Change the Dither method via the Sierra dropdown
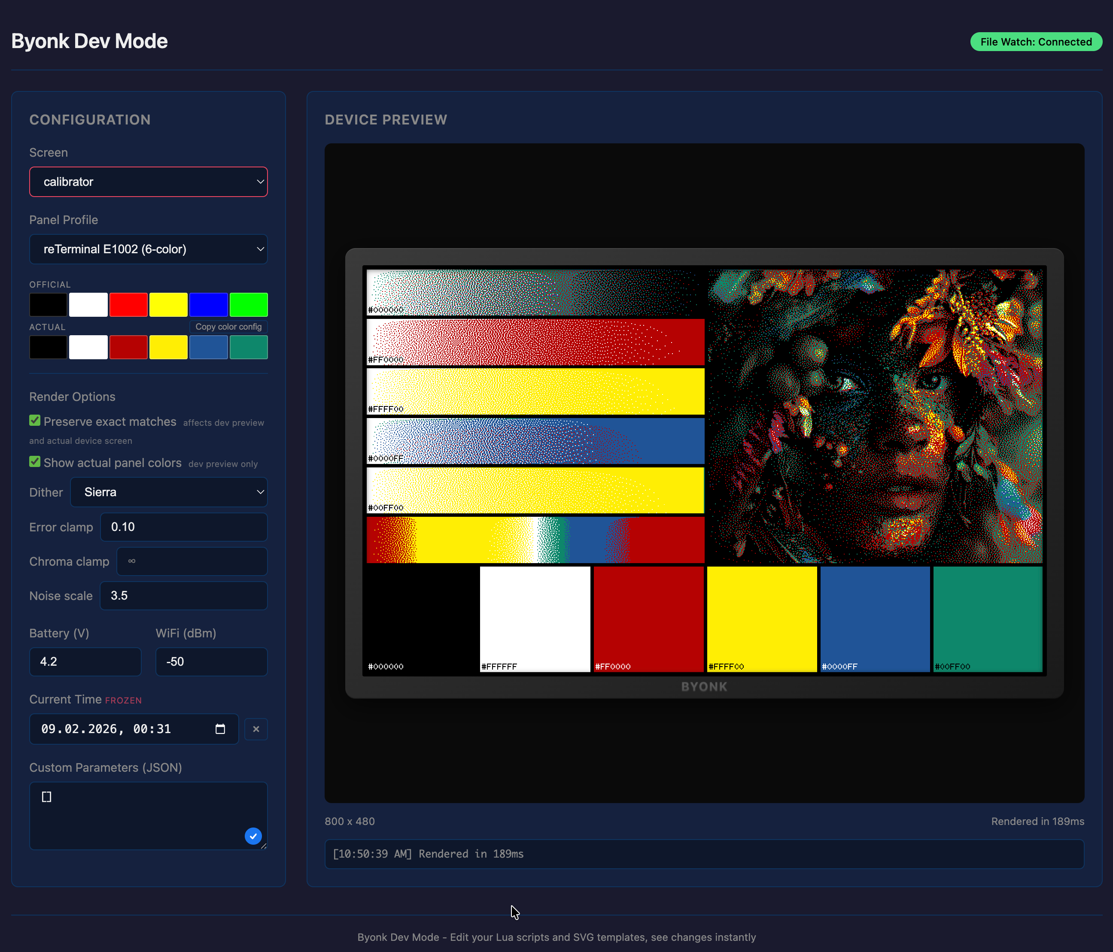 point(169,492)
